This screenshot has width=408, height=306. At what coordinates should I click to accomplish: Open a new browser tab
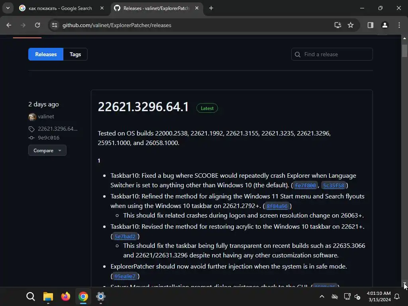(x=211, y=8)
